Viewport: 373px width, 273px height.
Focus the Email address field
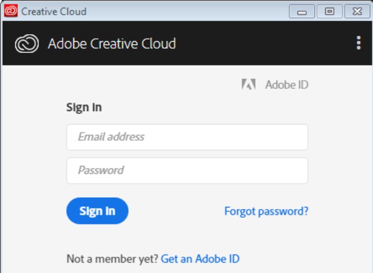coord(187,137)
